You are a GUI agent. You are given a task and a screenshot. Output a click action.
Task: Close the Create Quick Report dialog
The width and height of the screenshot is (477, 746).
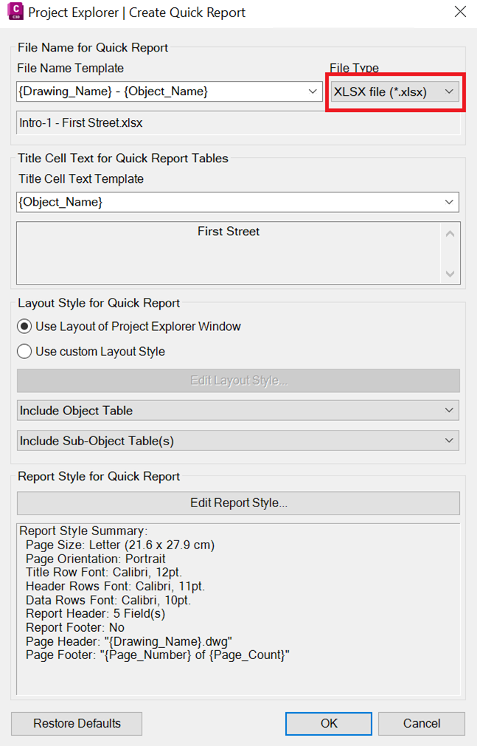[459, 13]
